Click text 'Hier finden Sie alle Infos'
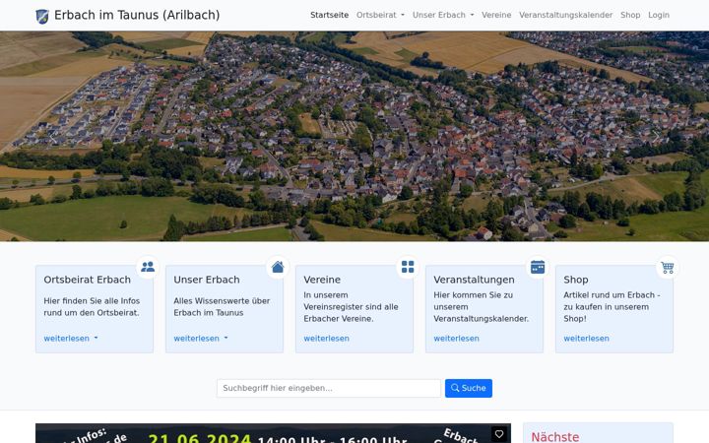The width and height of the screenshot is (709, 443). click(x=92, y=300)
